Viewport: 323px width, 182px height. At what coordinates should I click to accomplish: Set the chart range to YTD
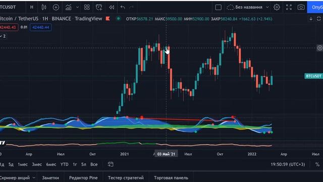coord(64,164)
